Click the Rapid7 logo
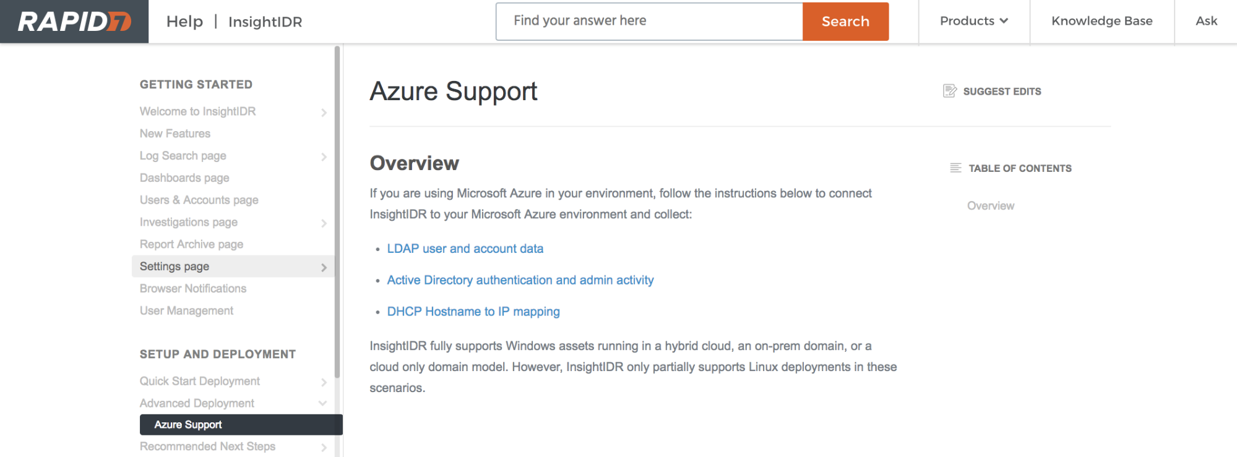This screenshot has height=457, width=1237. (x=74, y=22)
